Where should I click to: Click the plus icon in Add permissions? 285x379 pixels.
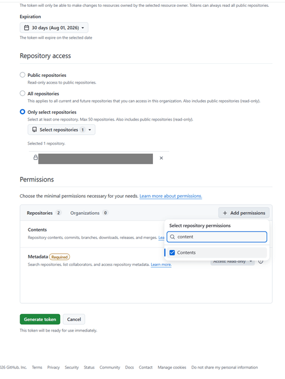point(225,213)
